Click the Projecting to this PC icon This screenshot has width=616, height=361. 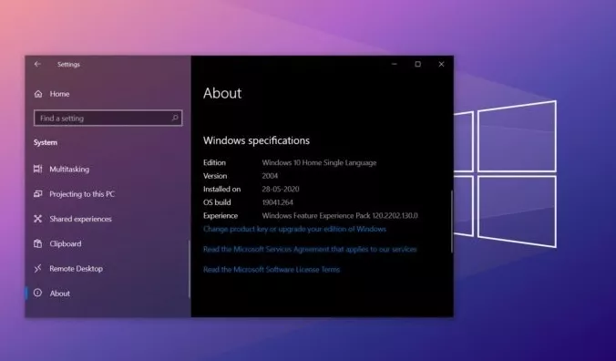[x=37, y=193]
